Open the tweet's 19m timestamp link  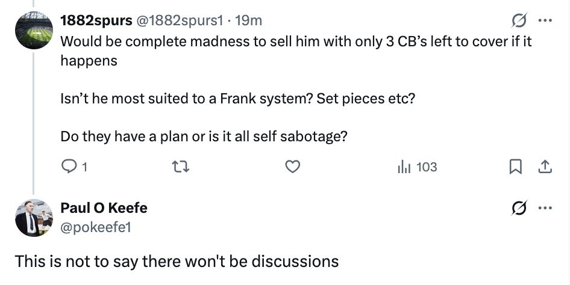[248, 20]
